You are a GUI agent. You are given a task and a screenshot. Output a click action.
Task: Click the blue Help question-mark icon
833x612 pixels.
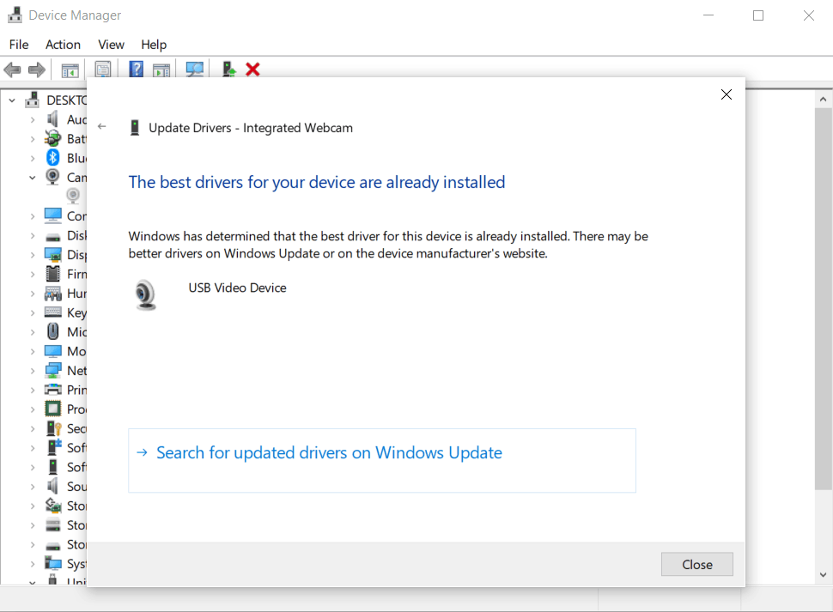tap(136, 69)
